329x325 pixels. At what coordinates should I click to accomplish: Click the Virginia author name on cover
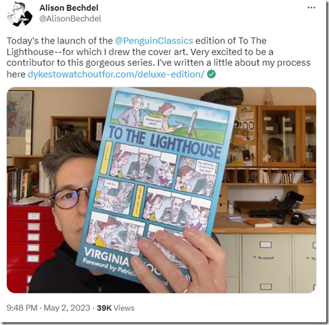(x=106, y=256)
